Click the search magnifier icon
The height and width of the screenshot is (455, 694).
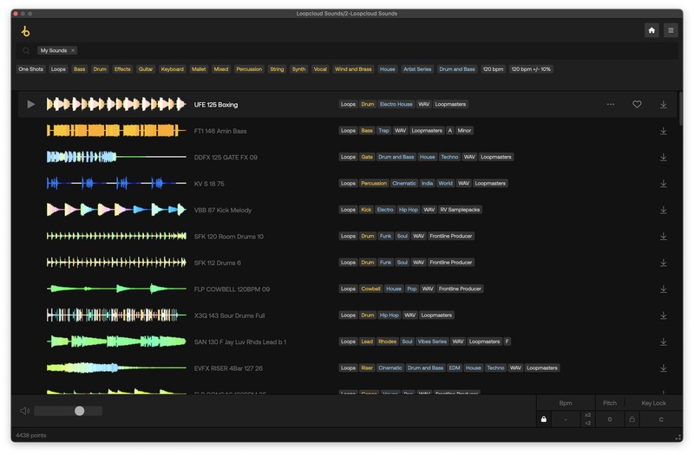[27, 51]
